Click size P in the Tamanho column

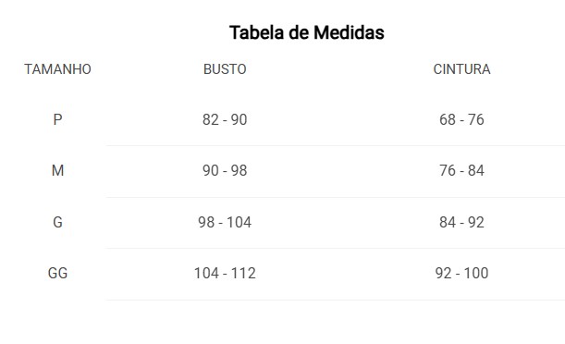tap(57, 119)
